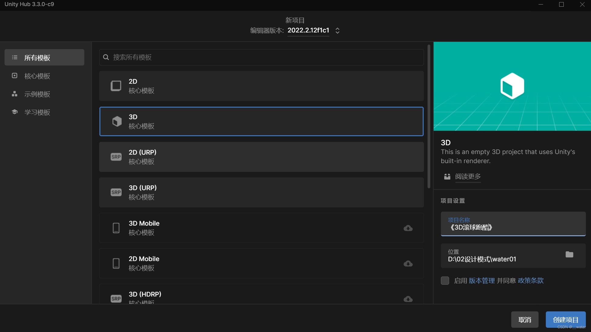
Task: Open the editor version selector arrows
Action: tap(337, 31)
